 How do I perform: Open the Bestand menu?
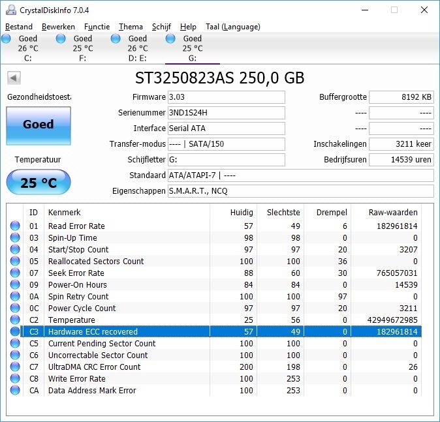(19, 27)
